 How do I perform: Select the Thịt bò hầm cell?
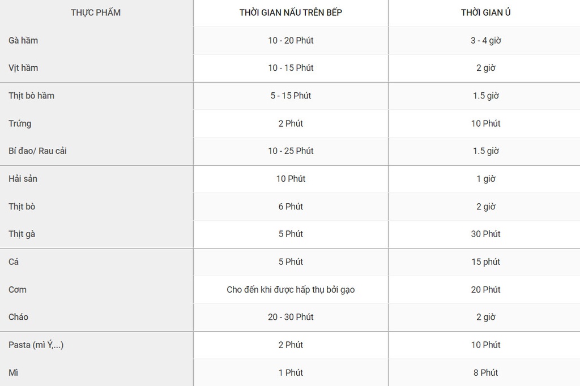click(x=32, y=96)
